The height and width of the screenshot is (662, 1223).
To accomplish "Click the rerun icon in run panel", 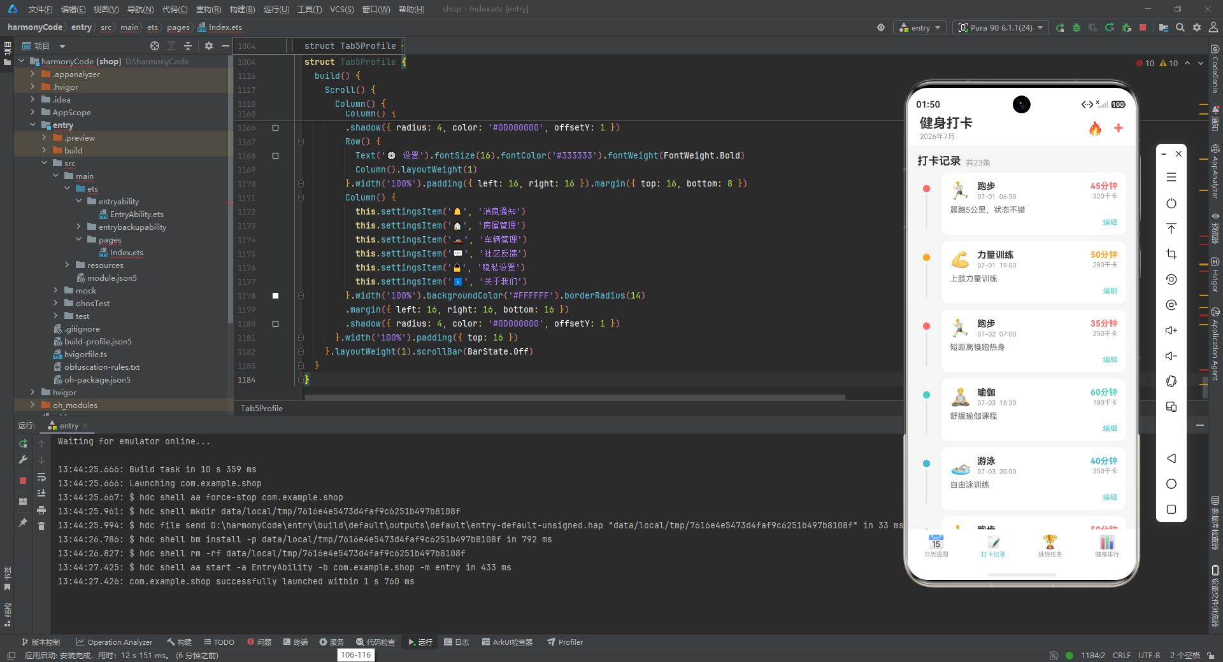I will click(23, 443).
